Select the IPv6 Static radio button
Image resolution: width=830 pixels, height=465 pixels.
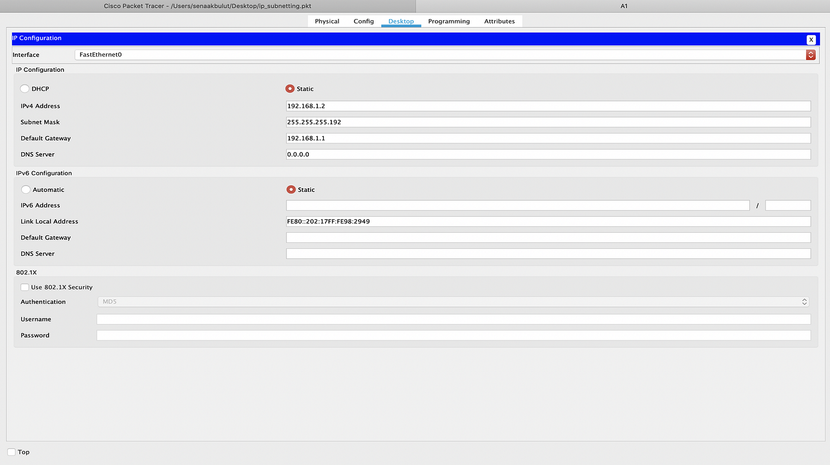pos(290,190)
